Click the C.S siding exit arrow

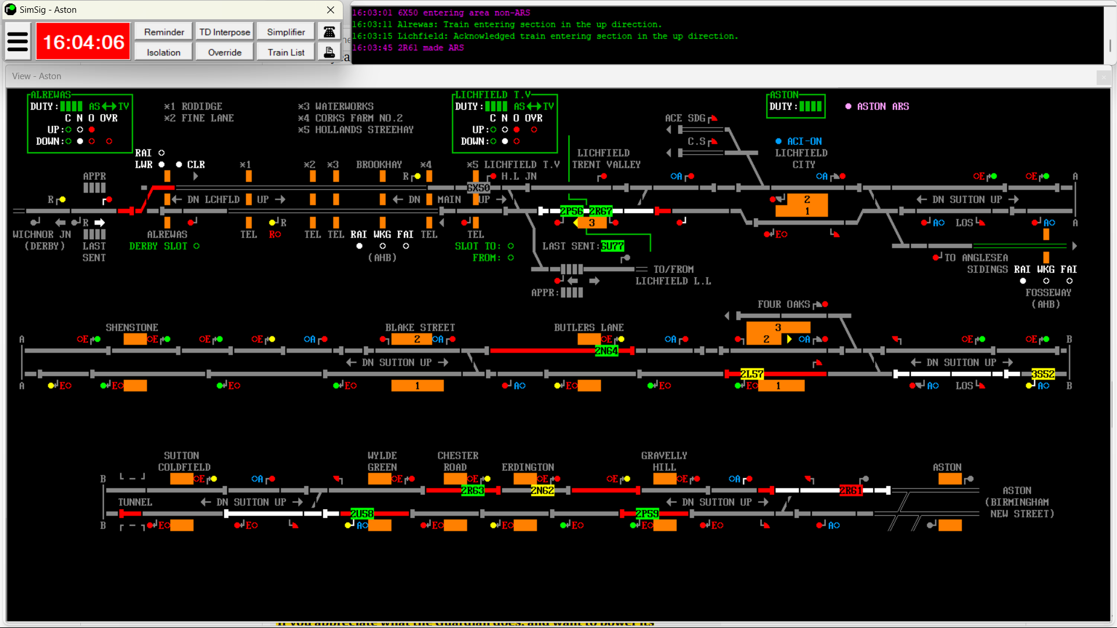click(x=669, y=153)
